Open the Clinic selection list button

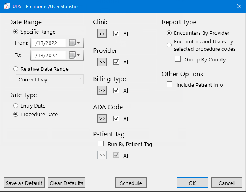(x=102, y=34)
